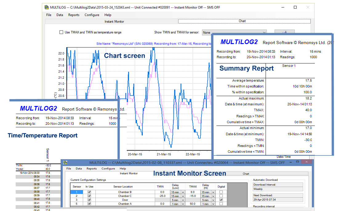Click TMAX field showing 50.0 for Chamber A
341x211 pixels.
[x=193, y=204]
